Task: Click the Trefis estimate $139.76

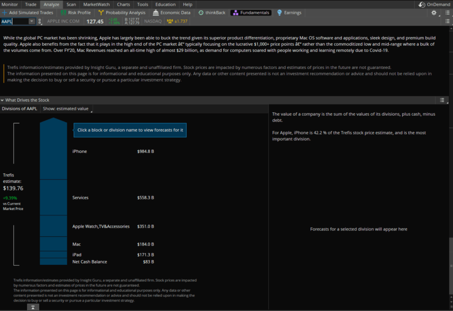Action: pyautogui.click(x=13, y=188)
